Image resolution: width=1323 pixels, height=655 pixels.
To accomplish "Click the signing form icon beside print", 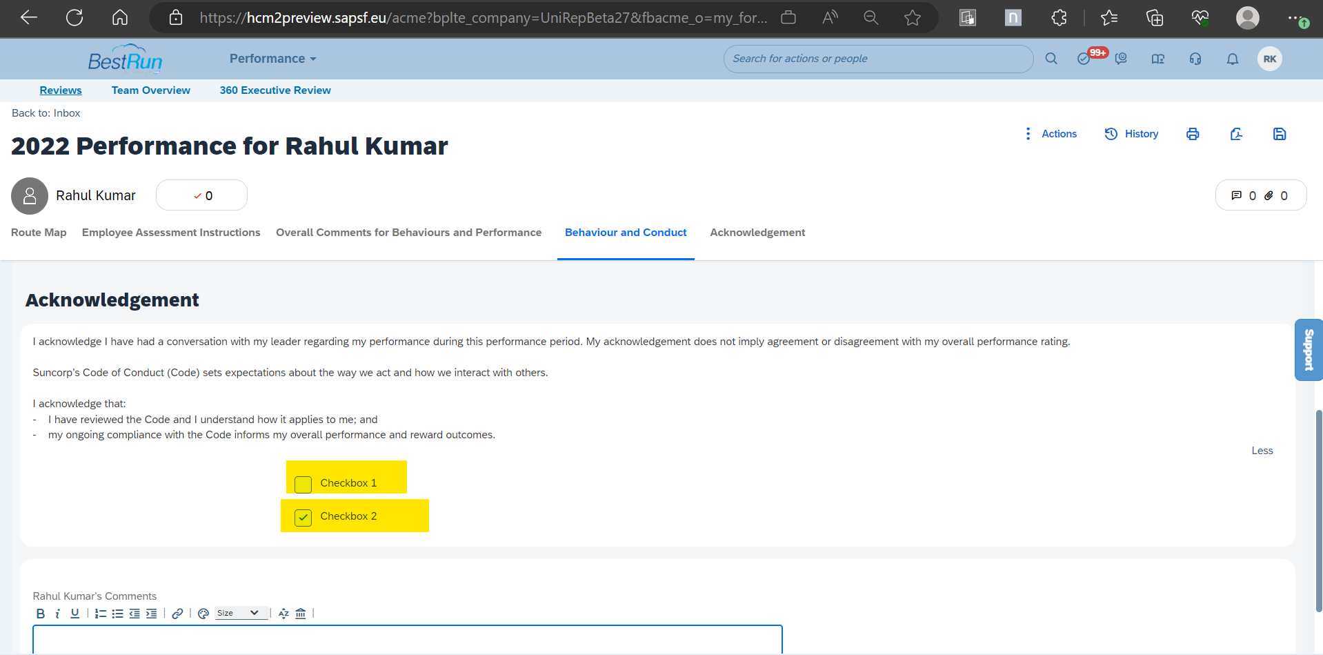I will click(x=1236, y=134).
